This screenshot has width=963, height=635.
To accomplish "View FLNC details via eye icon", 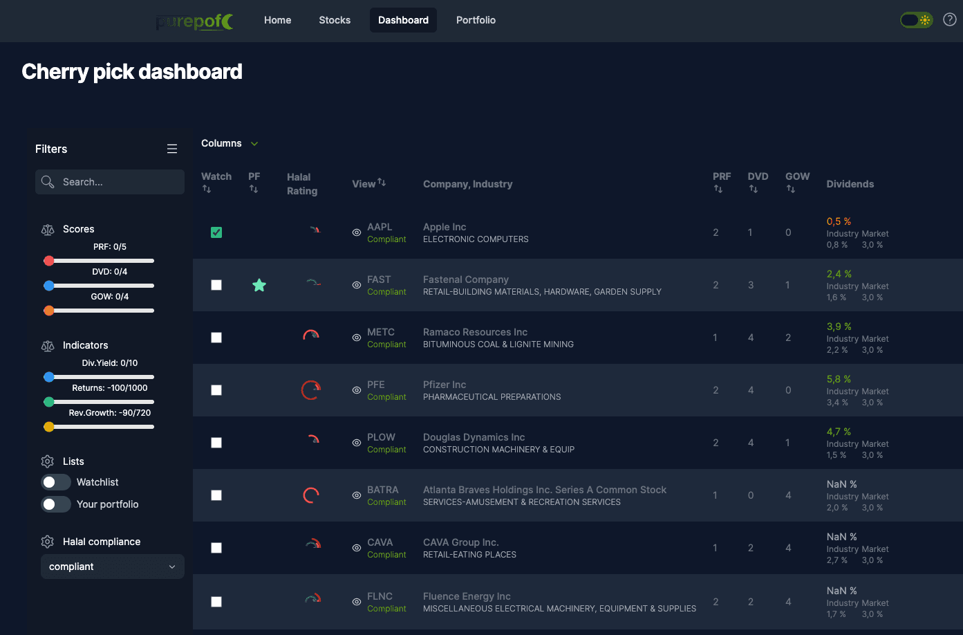I will tap(357, 602).
